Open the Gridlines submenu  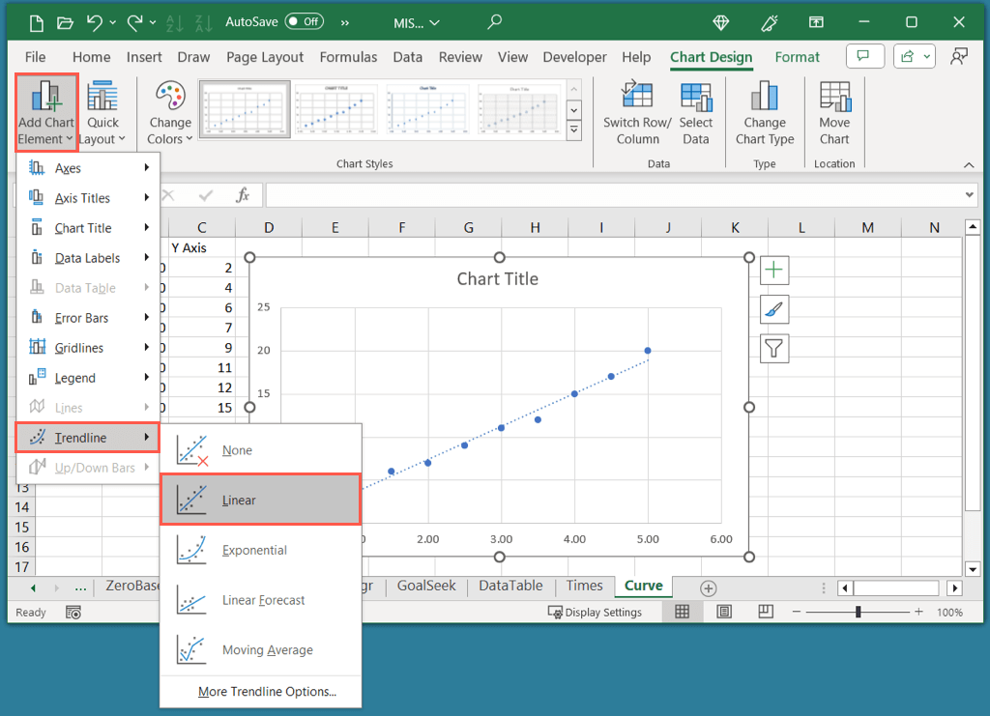tap(88, 348)
